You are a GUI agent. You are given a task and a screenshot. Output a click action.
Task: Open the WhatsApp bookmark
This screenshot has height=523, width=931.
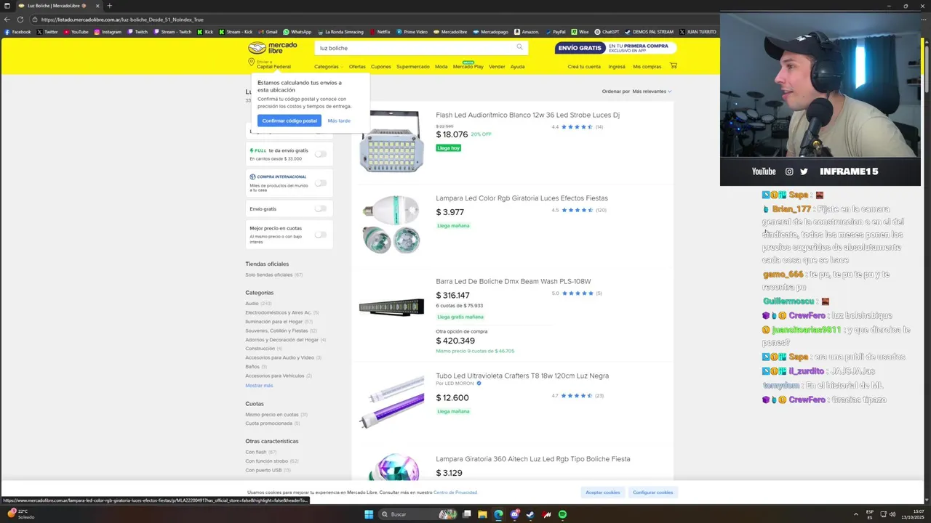click(297, 32)
